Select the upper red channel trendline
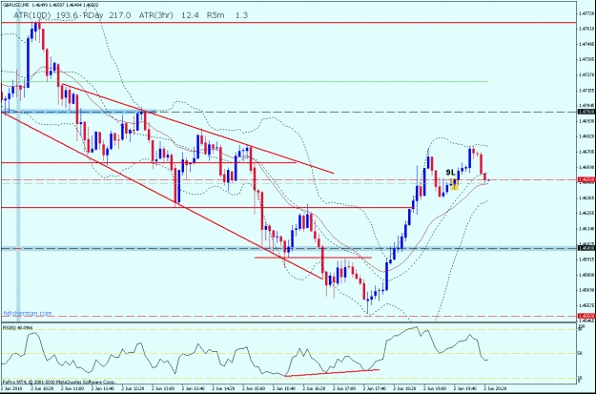Image resolution: width=596 pixels, height=394 pixels. tap(197, 129)
